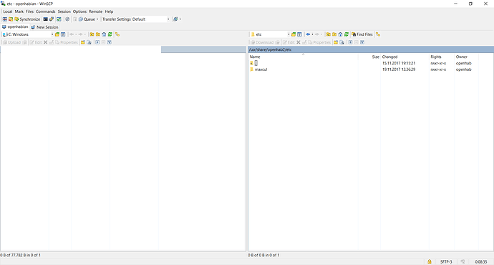Sort by Owner column header
Image resolution: width=494 pixels, height=265 pixels.
point(466,57)
